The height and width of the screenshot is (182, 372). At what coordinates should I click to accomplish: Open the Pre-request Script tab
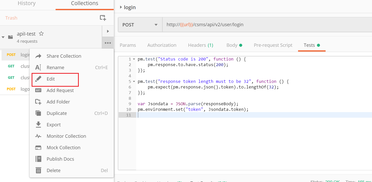point(273,45)
